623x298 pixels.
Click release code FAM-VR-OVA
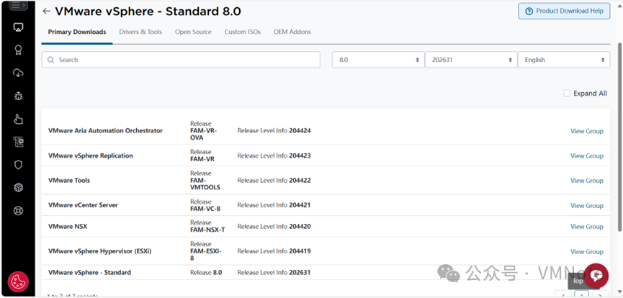tap(203, 135)
